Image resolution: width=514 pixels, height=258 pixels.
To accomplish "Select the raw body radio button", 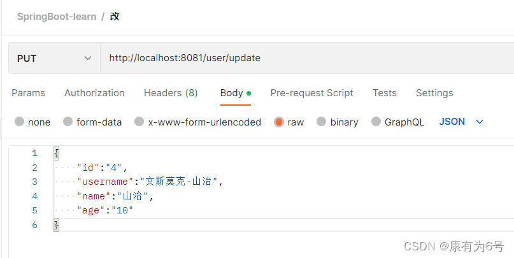I will [x=279, y=122].
